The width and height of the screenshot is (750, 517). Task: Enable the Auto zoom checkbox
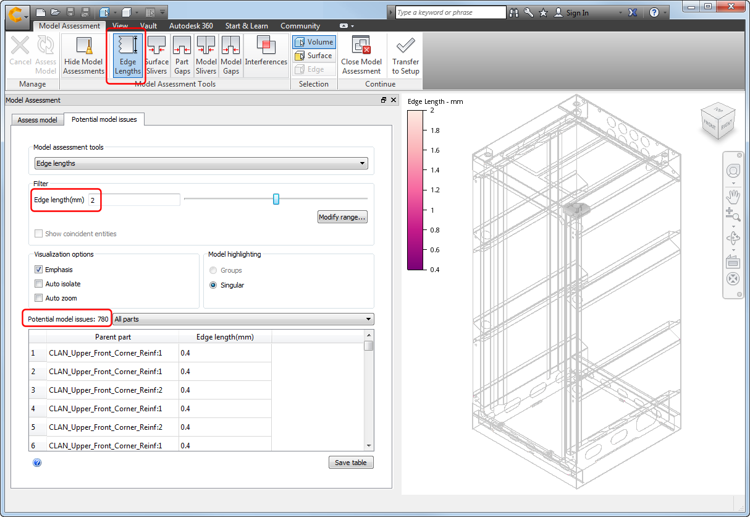39,298
